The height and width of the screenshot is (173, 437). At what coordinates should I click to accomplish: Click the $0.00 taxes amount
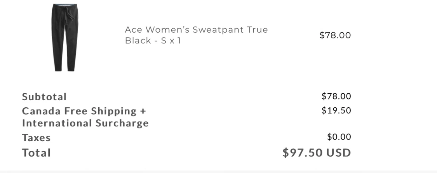[x=339, y=137]
